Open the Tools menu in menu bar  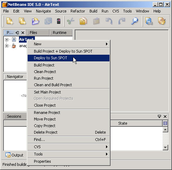pyautogui.click(x=127, y=11)
